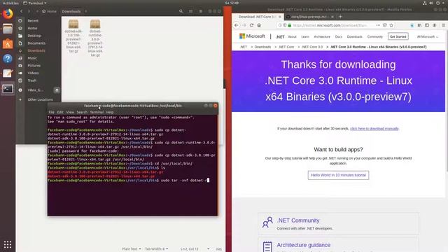448x252 pixels.
Task: Open Videos in the Files sidebar
Action: [33, 73]
